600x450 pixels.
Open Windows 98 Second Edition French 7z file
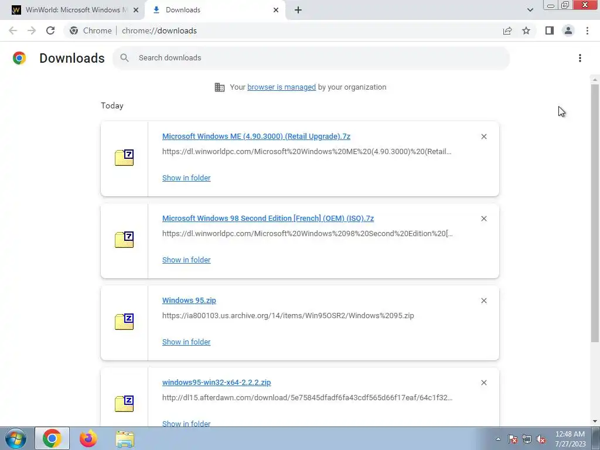tap(268, 219)
